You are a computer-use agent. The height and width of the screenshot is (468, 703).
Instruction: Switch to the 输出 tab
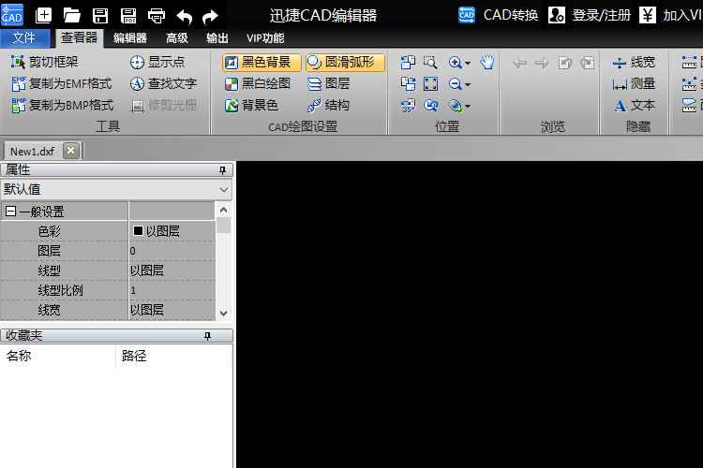click(217, 38)
